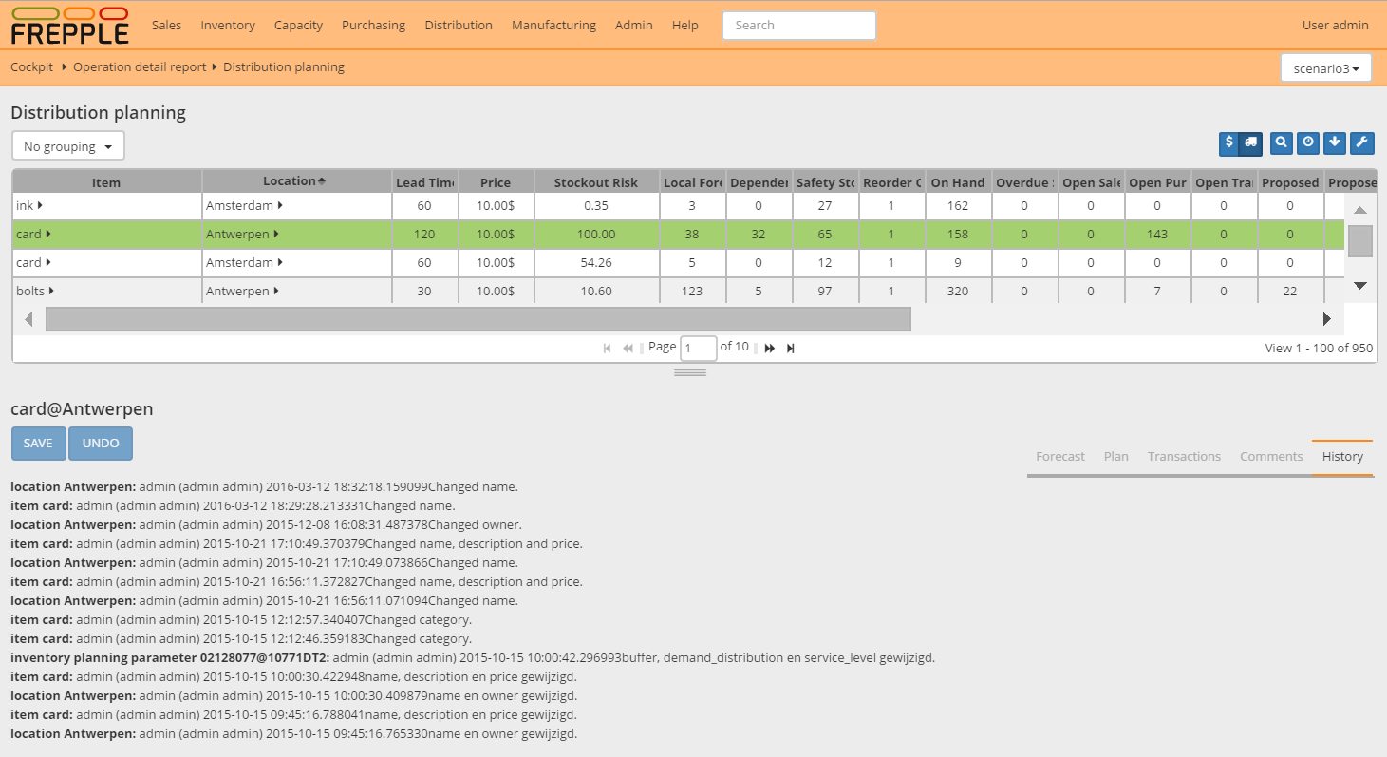Open the scenario3 selector dropdown
1387x757 pixels.
pos(1325,68)
